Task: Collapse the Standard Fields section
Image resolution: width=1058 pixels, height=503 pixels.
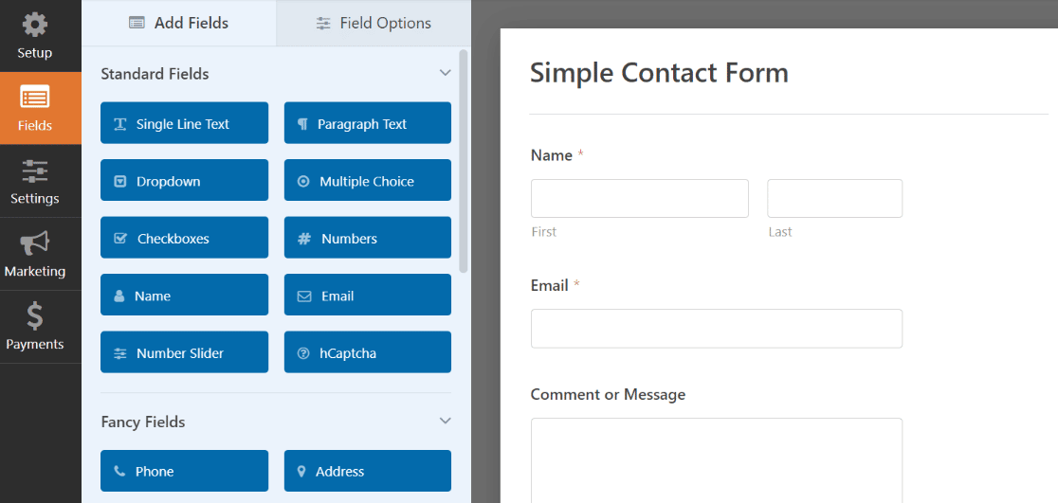Action: click(x=445, y=73)
